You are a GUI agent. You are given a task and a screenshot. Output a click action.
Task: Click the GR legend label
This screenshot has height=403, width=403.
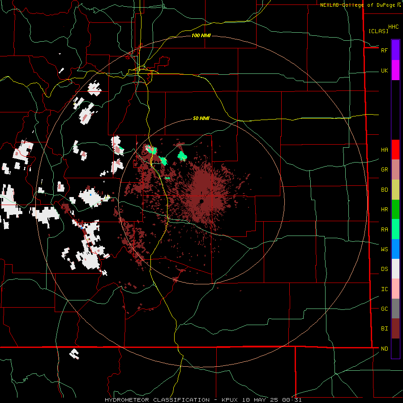pos(384,170)
